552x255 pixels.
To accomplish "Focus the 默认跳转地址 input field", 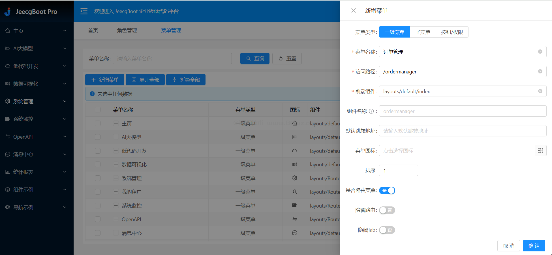I will pos(463,131).
